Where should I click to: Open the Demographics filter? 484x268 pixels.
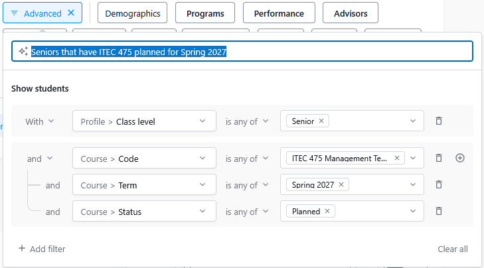tap(132, 13)
